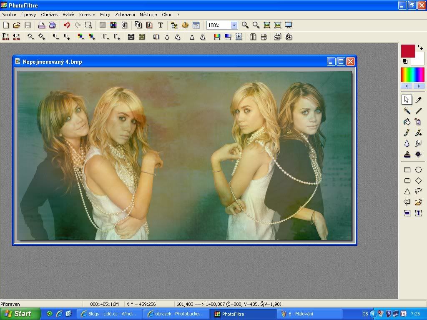The image size is (427, 320).
Task: Open Automate gear icon
Action: 185,25
